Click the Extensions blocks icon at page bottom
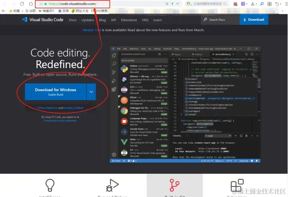Image resolution: width=288 pixels, height=197 pixels. (237, 185)
